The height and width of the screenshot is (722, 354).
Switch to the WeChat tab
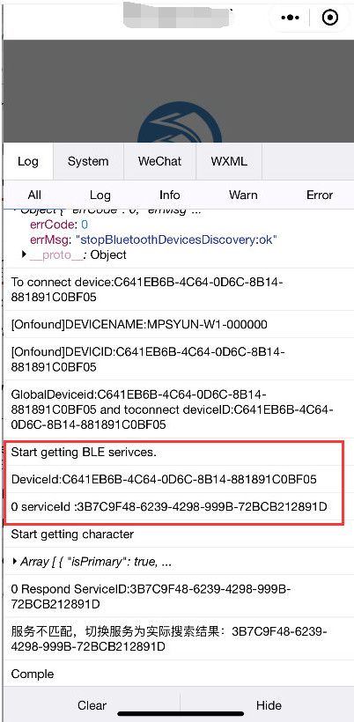[159, 161]
